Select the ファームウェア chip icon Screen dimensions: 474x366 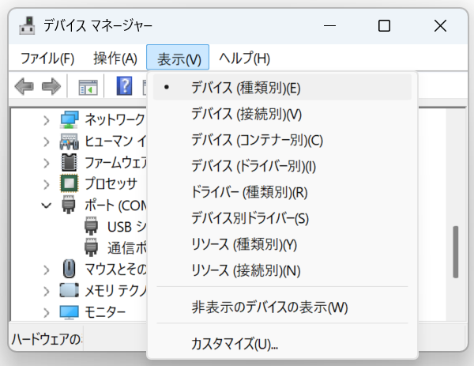point(70,162)
